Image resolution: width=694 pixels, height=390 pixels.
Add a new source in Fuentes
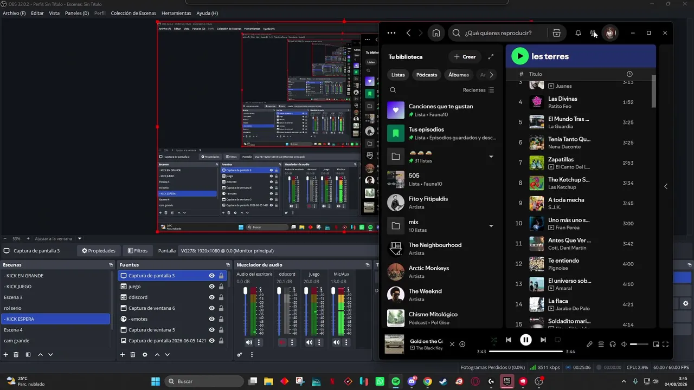pos(123,355)
